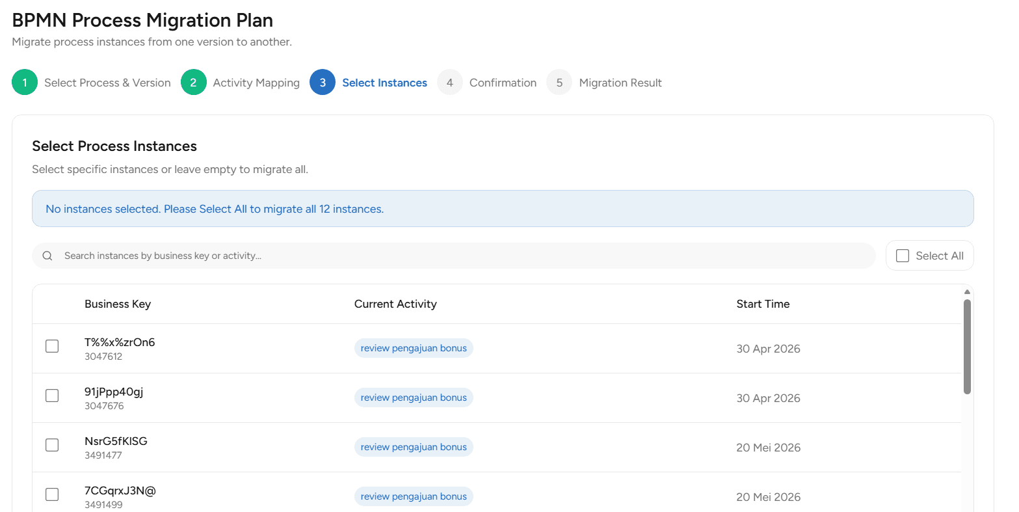Click start time of T%%x%zrOn6 row

coord(768,349)
